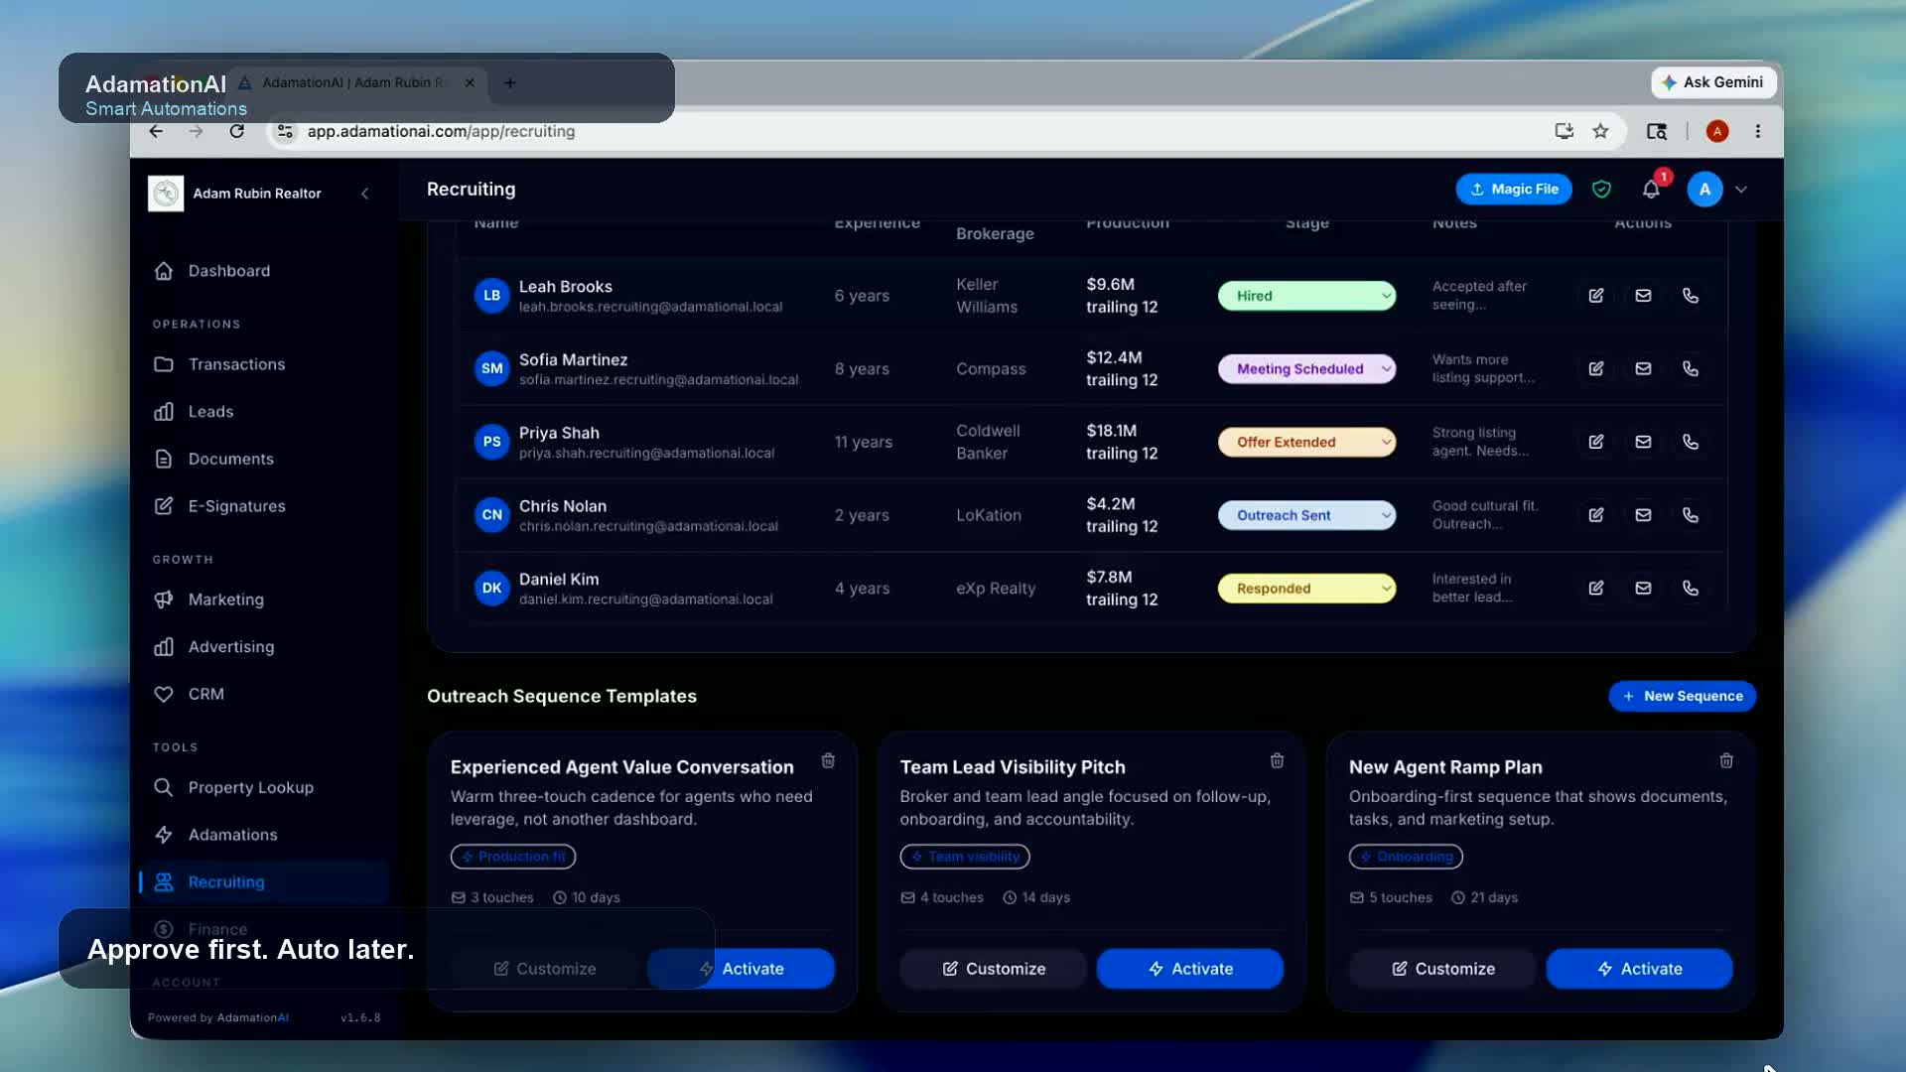Open Priya Shah Offer Extended stage dropdown
Screen dimensions: 1906x1072
coord(1306,442)
